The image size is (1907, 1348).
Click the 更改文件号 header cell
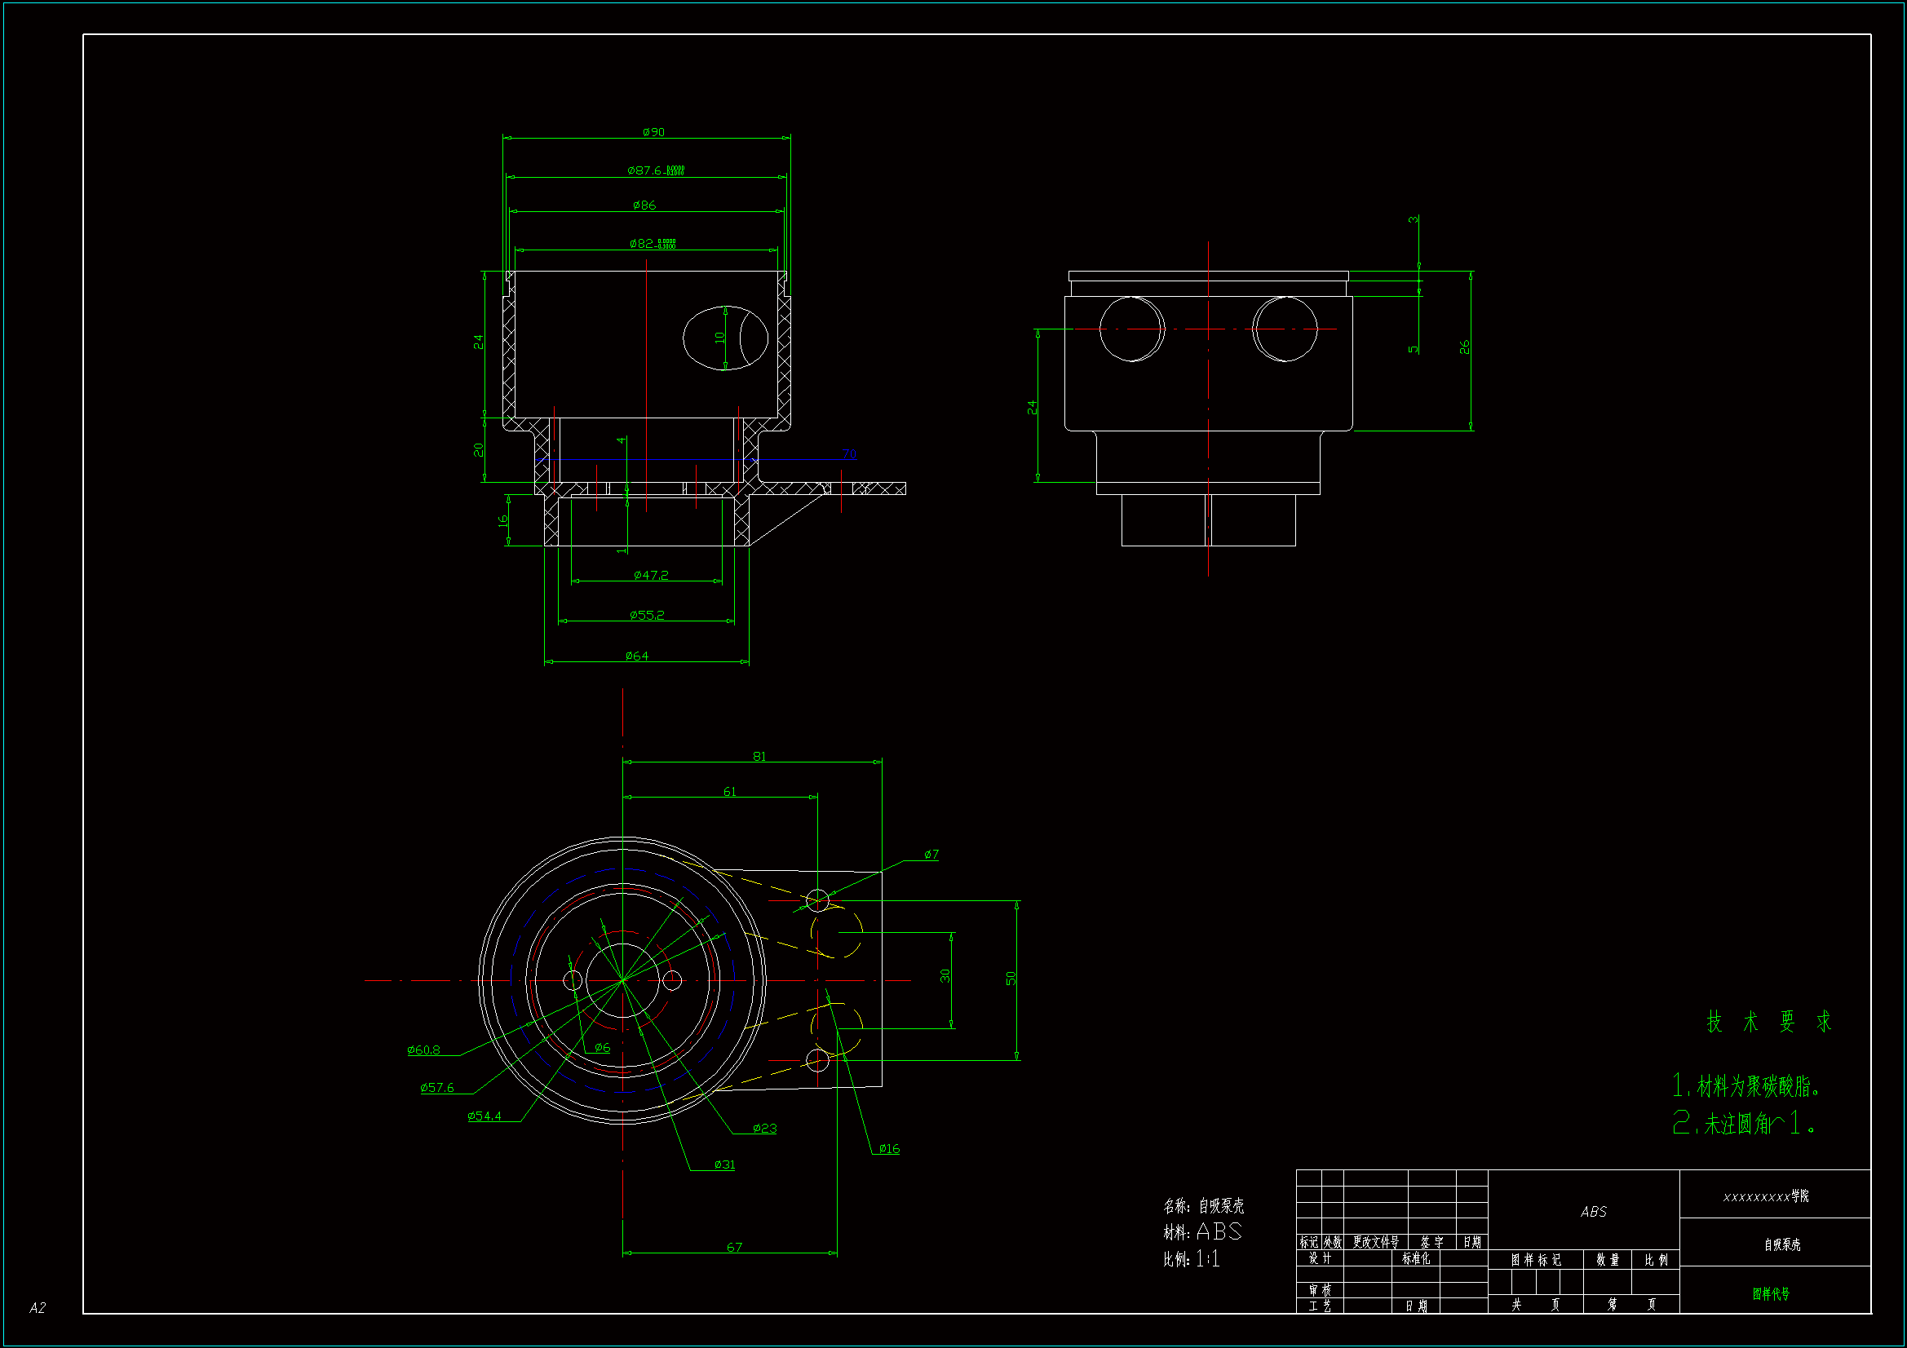1375,1243
